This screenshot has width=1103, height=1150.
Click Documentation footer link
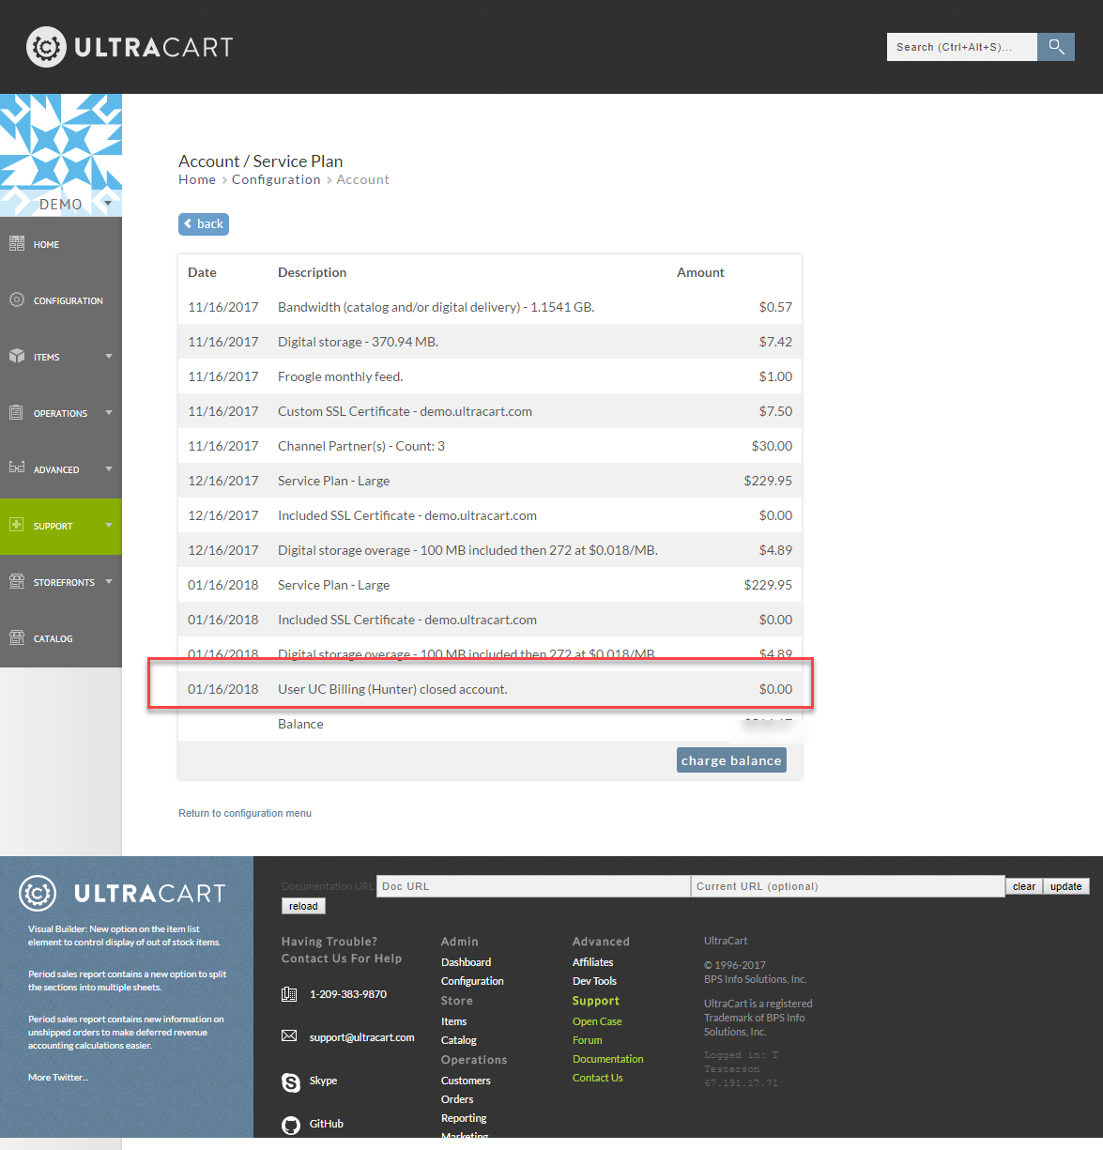click(x=608, y=1059)
